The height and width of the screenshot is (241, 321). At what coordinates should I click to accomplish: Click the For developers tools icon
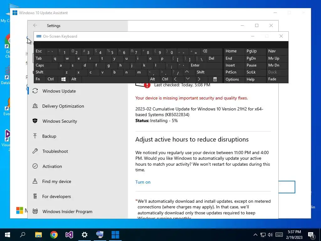pos(35,196)
